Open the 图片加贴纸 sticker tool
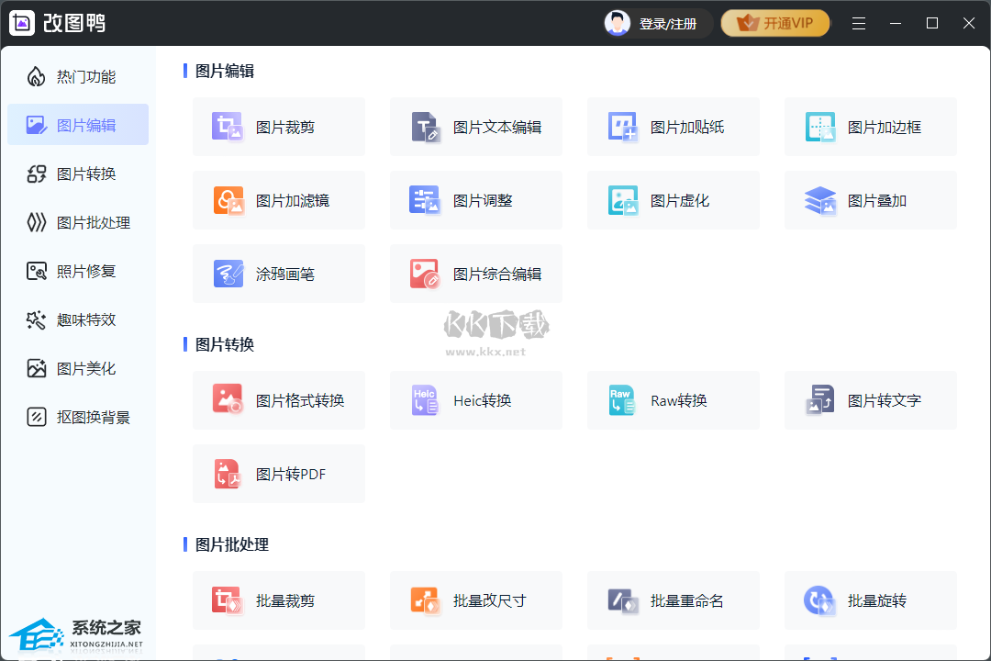The image size is (991, 661). (x=673, y=127)
